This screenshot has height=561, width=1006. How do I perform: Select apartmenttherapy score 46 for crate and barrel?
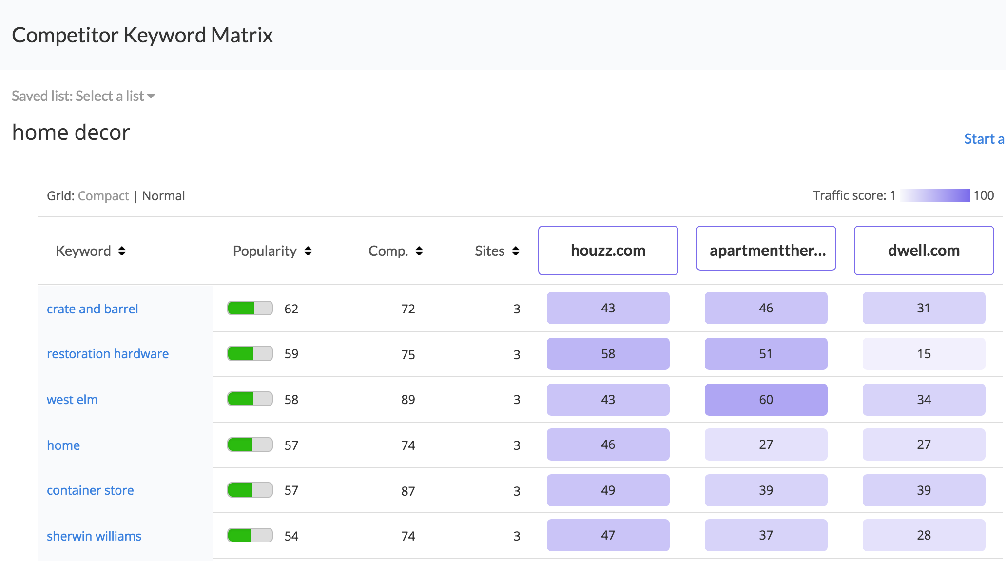[x=766, y=308]
